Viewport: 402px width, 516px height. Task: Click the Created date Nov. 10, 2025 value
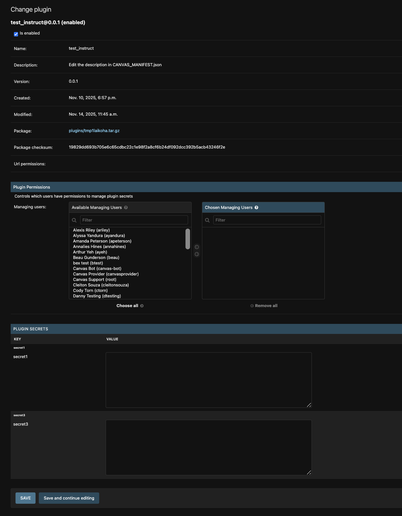[92, 98]
